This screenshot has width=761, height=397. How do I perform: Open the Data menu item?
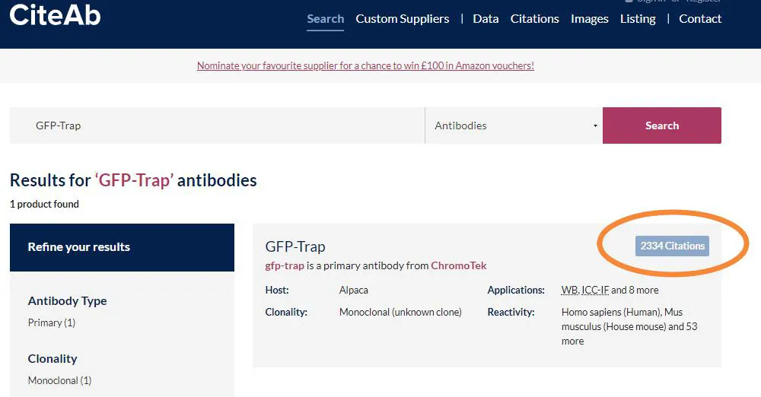[486, 19]
